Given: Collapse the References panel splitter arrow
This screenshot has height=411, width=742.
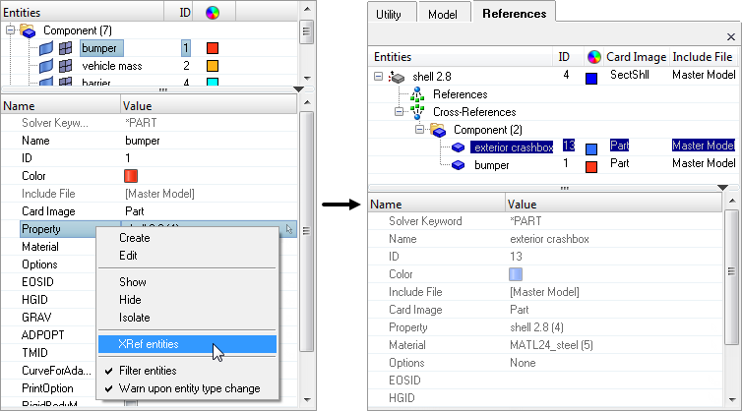Looking at the screenshot, I should (722, 188).
